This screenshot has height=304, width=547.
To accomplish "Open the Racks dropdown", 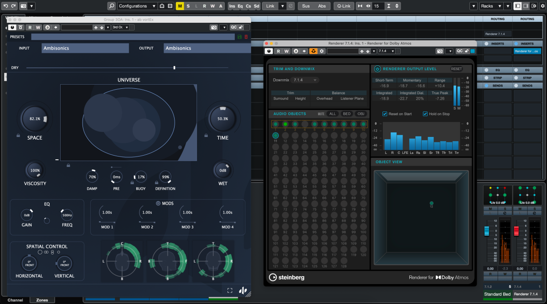I will (x=491, y=6).
